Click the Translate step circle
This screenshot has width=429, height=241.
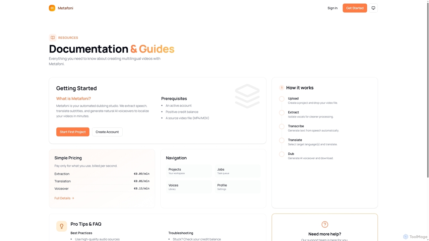[x=282, y=140]
